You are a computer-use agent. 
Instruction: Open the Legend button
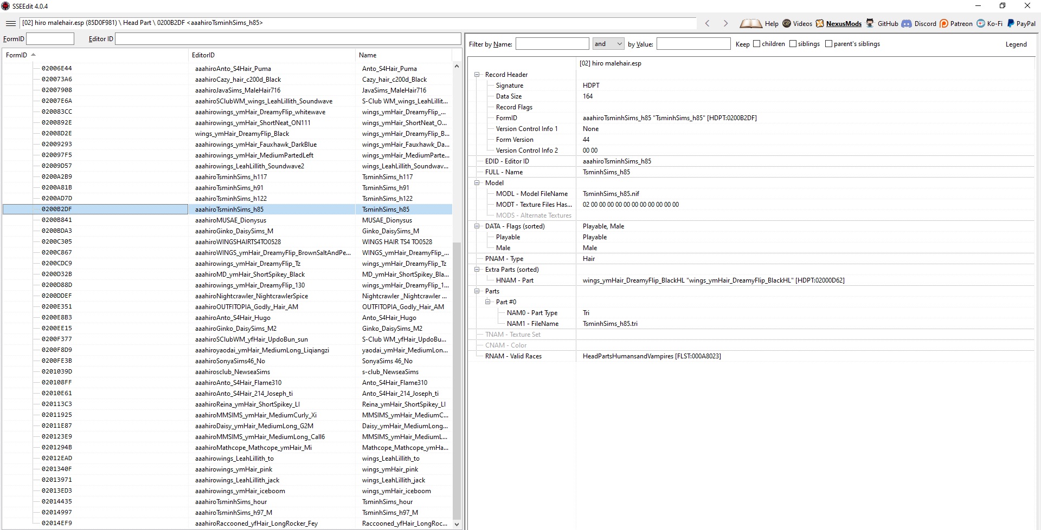coord(1016,44)
